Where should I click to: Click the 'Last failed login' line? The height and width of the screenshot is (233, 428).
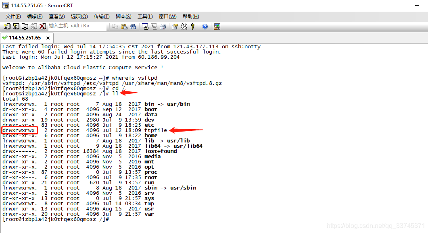(131, 47)
